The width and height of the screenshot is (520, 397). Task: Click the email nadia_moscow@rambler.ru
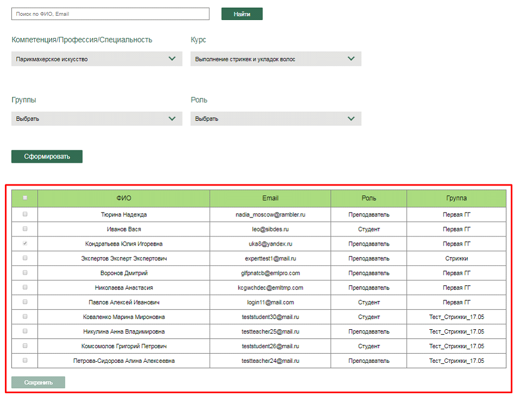point(270,215)
